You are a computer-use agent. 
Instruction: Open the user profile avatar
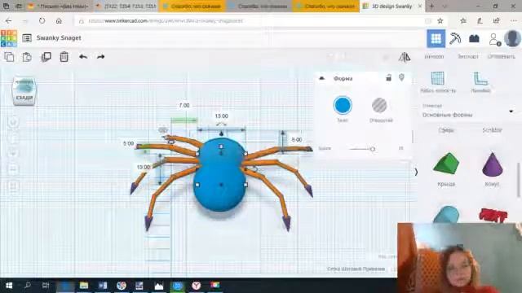coord(512,38)
